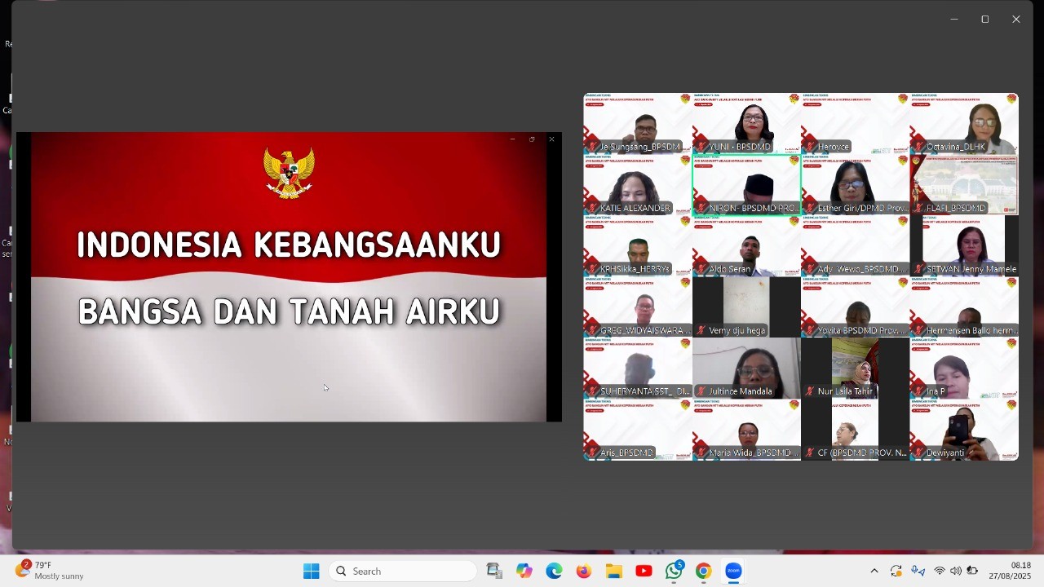Minimize the shared presentation's inner window
This screenshot has height=587, width=1044.
512,139
